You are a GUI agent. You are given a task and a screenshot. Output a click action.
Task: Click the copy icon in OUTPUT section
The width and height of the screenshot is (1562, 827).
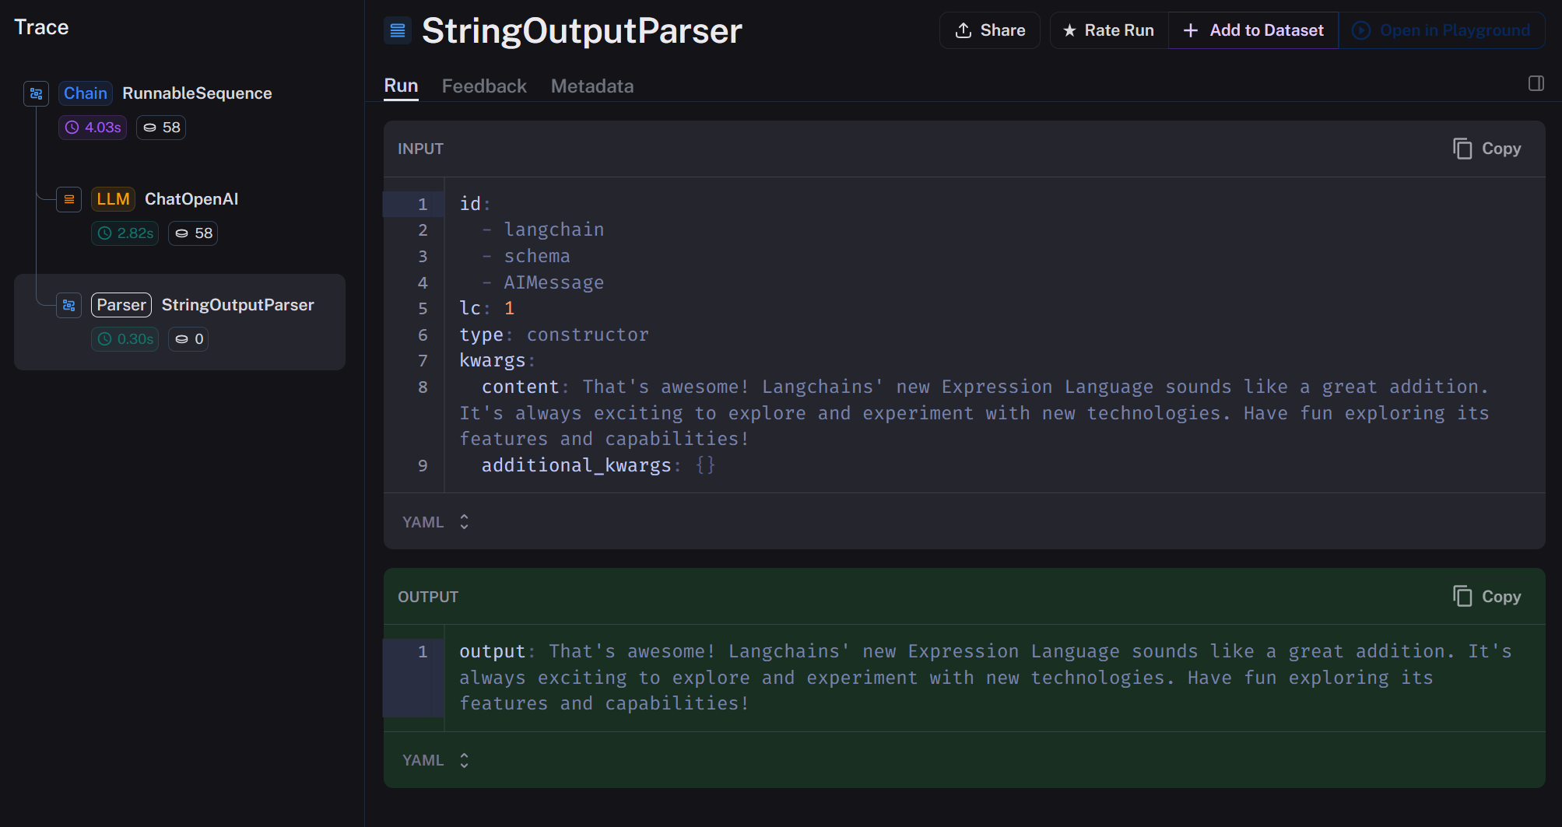click(1462, 597)
